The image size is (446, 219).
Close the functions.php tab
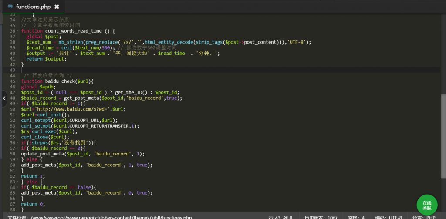coord(57,7)
